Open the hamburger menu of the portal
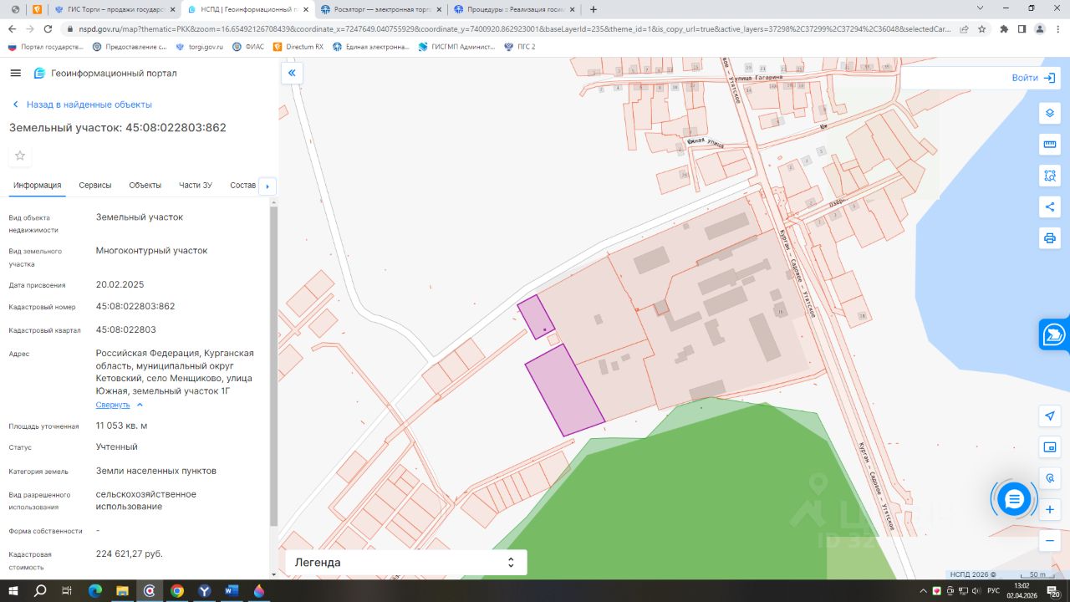The width and height of the screenshot is (1070, 602). point(15,74)
